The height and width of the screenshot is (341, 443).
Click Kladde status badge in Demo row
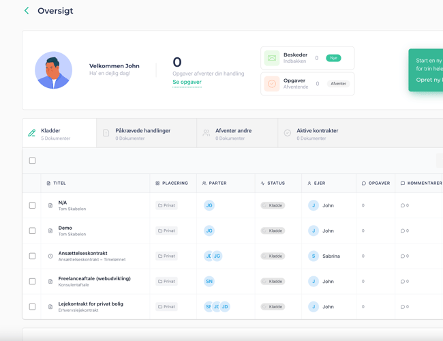point(273,231)
